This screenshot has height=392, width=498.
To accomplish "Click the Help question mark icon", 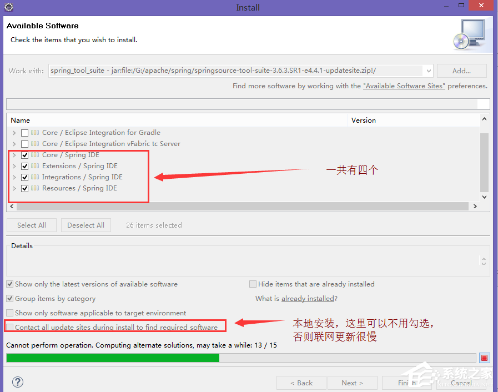I will pyautogui.click(x=17, y=382).
